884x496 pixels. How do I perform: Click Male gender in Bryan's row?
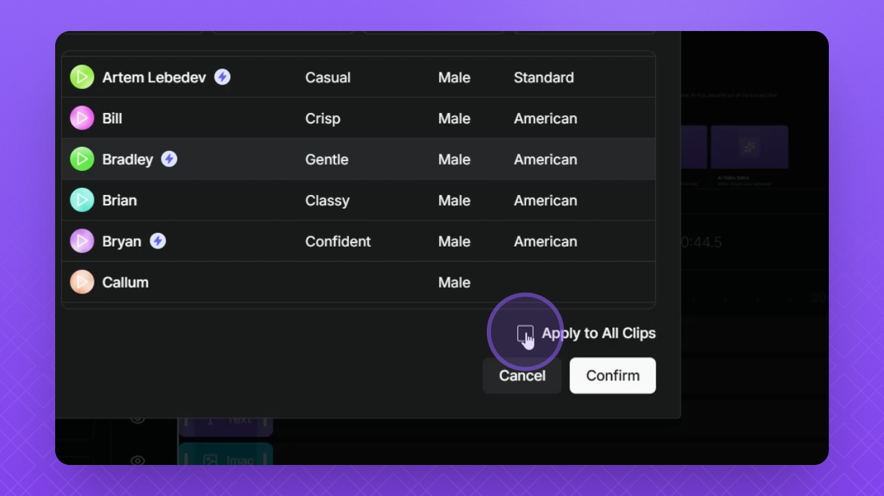click(x=454, y=241)
